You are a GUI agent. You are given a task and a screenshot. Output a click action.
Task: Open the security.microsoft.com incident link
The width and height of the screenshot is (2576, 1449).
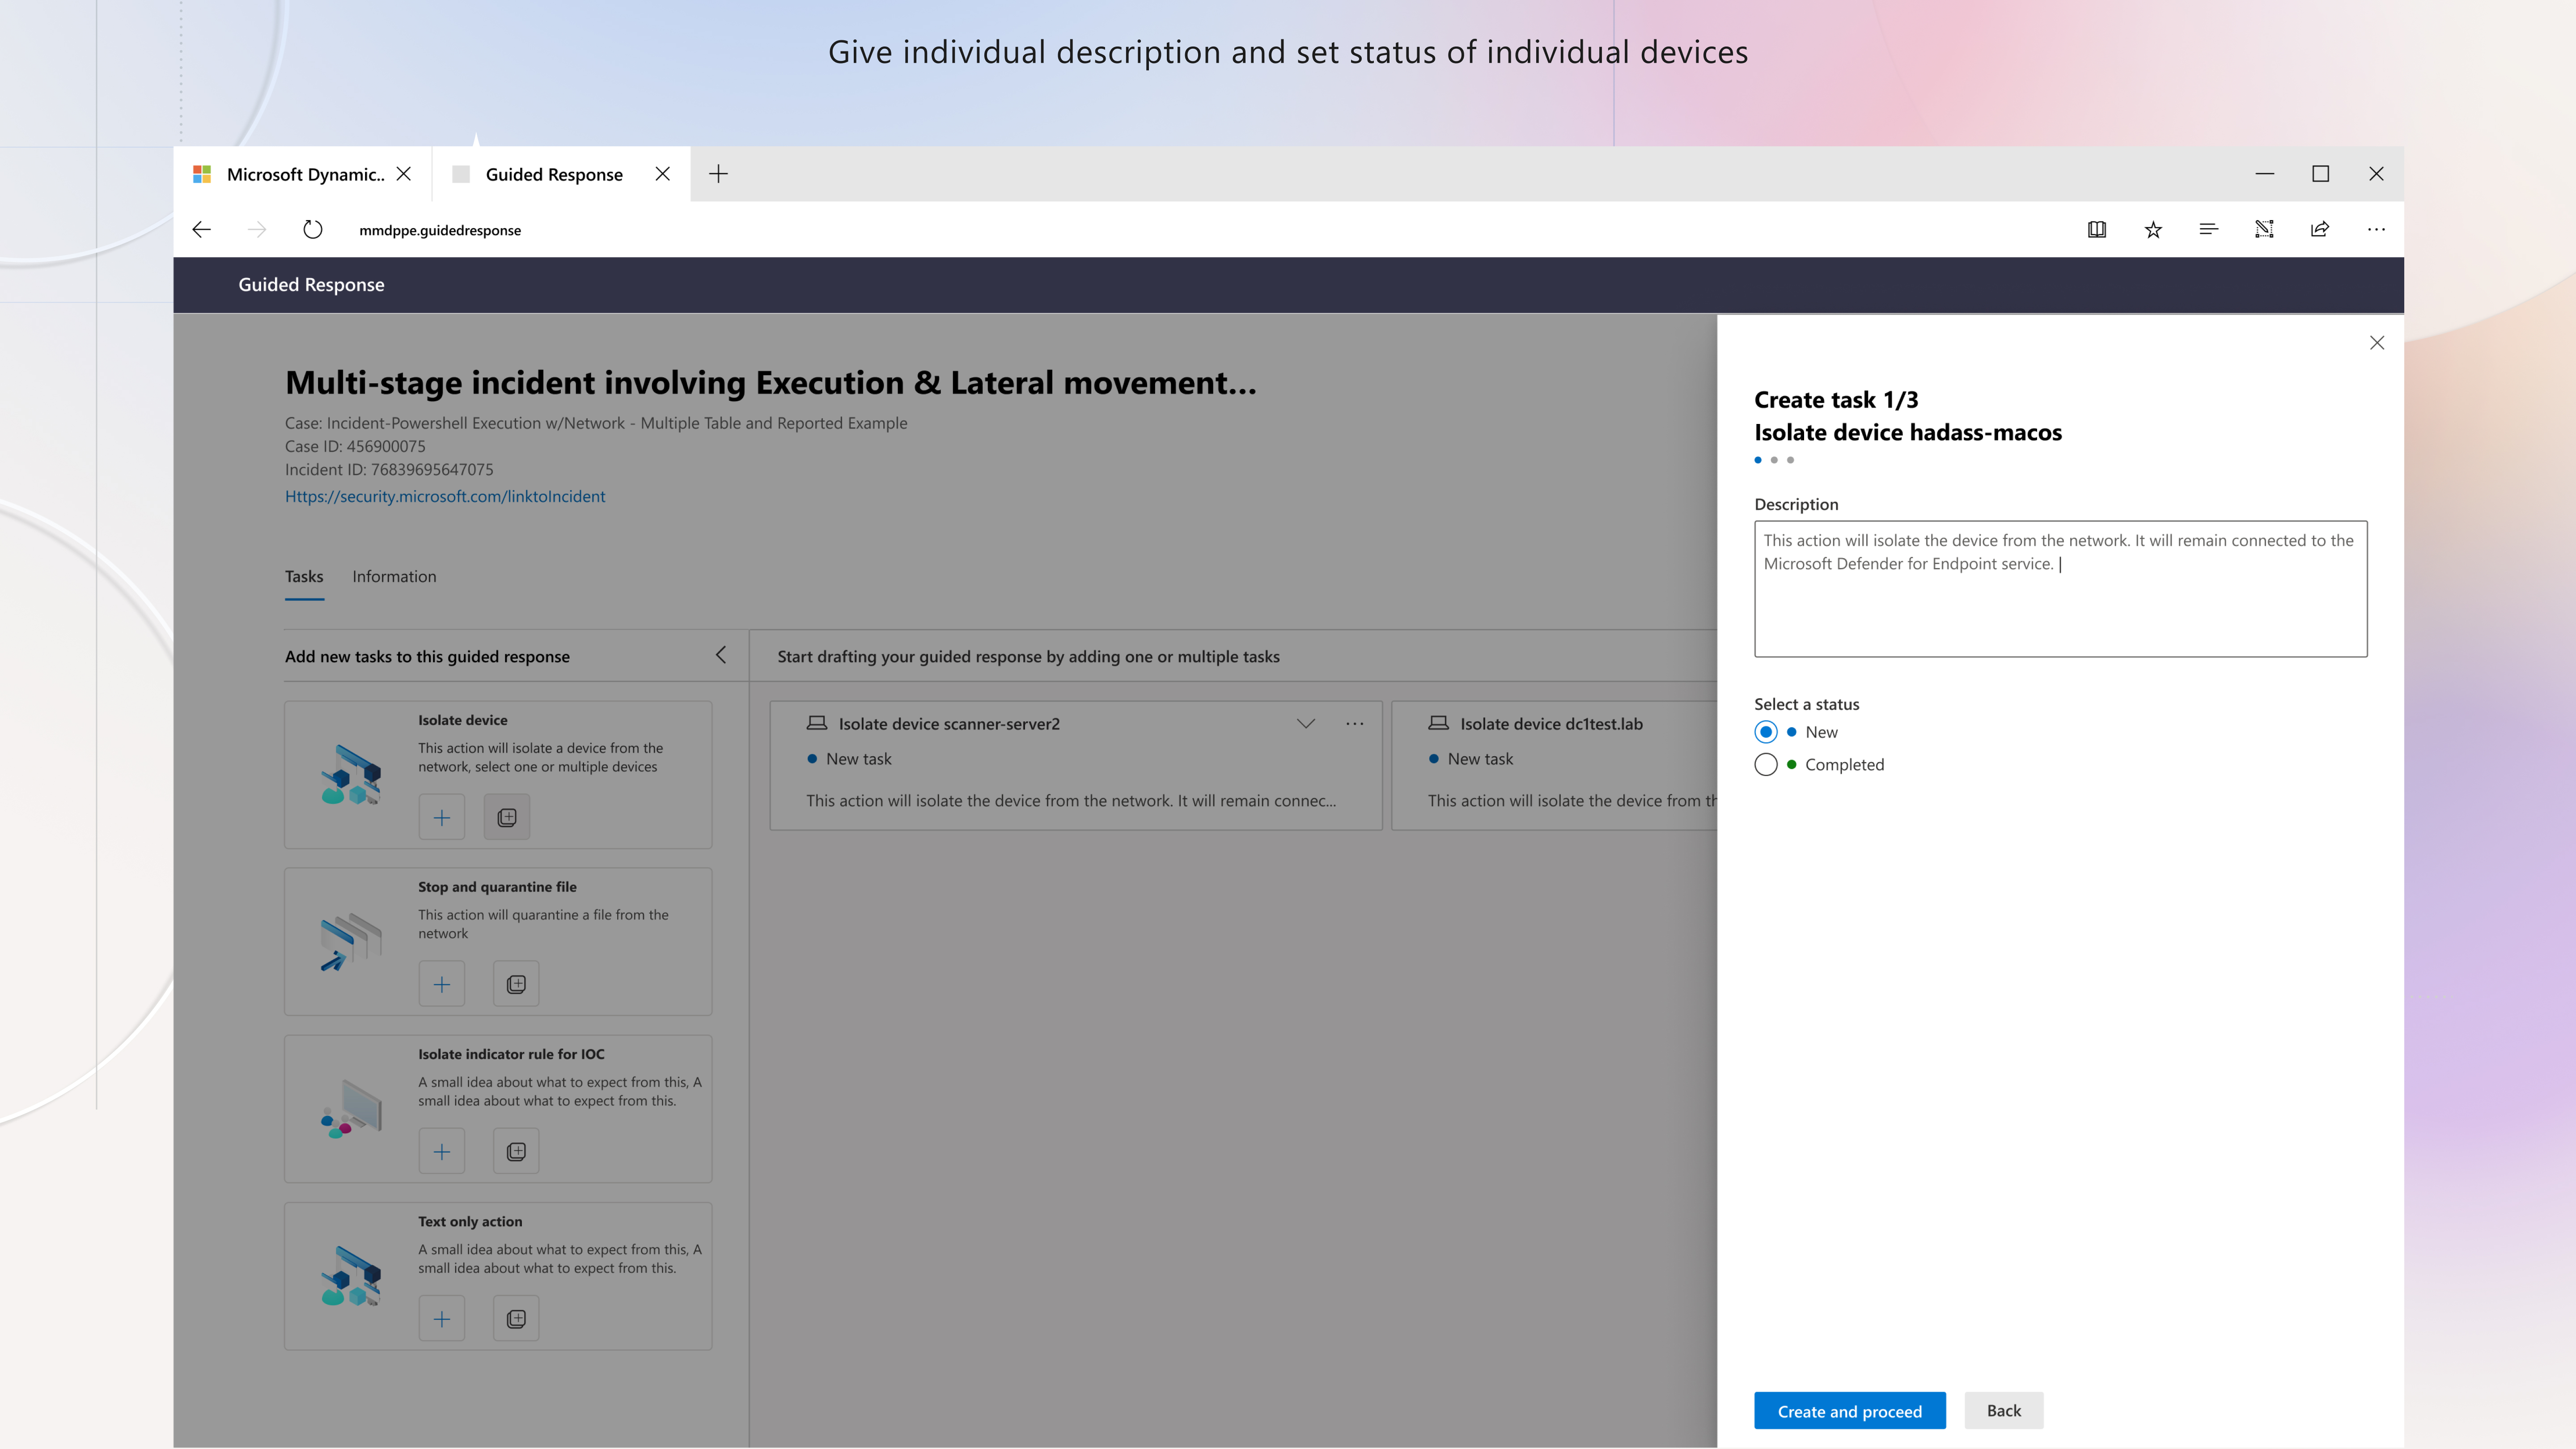point(445,497)
